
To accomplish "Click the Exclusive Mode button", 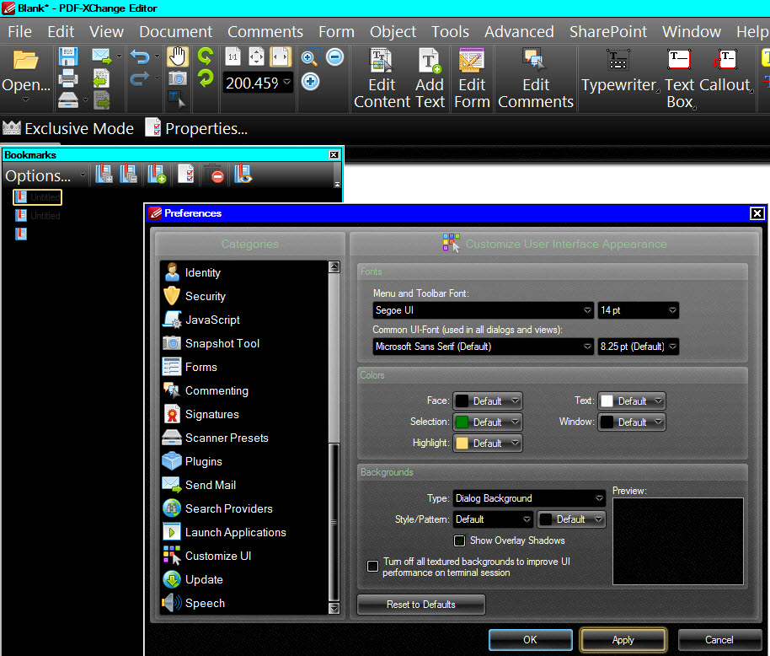I will coord(68,128).
